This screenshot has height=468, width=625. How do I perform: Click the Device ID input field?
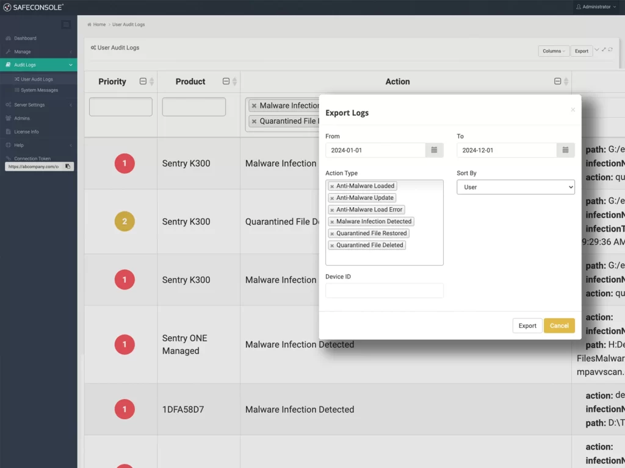point(385,291)
